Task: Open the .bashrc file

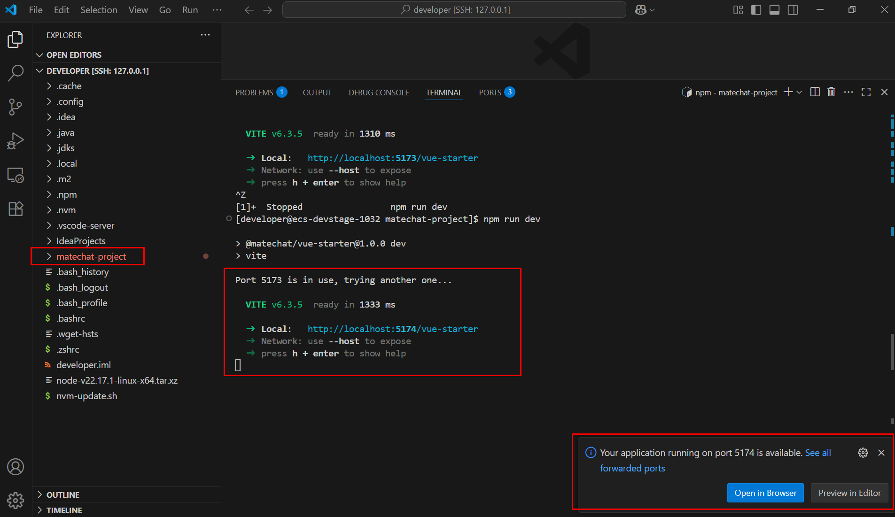Action: 127,318
